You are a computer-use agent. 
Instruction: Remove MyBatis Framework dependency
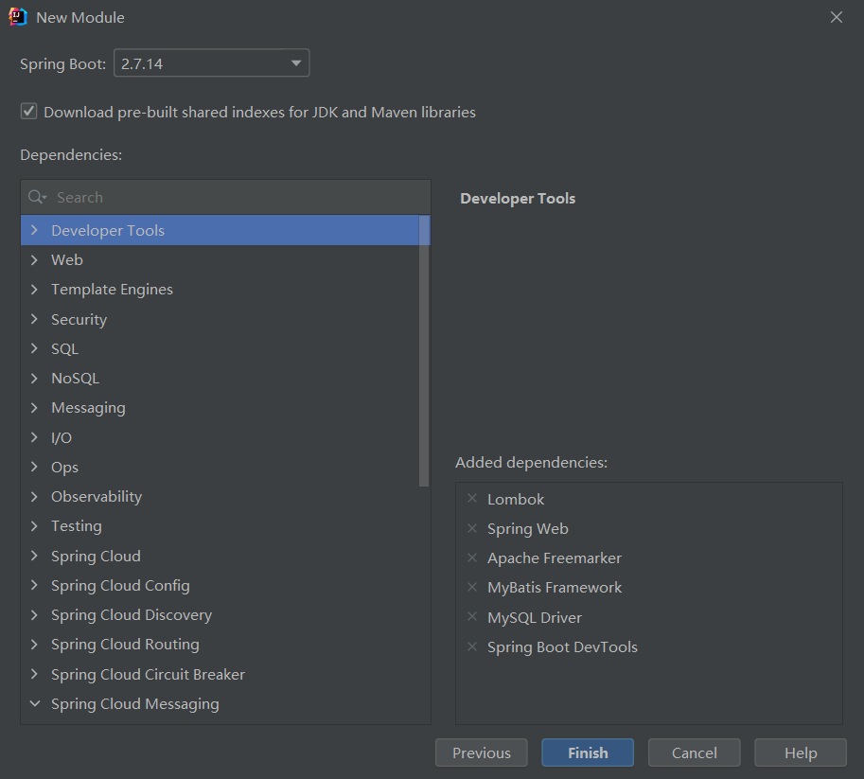pyautogui.click(x=472, y=587)
